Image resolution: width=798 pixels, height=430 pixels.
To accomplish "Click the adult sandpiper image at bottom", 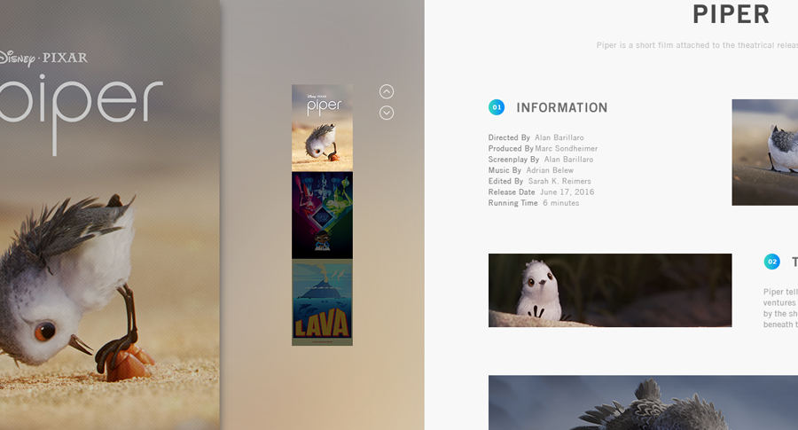I will [x=643, y=403].
